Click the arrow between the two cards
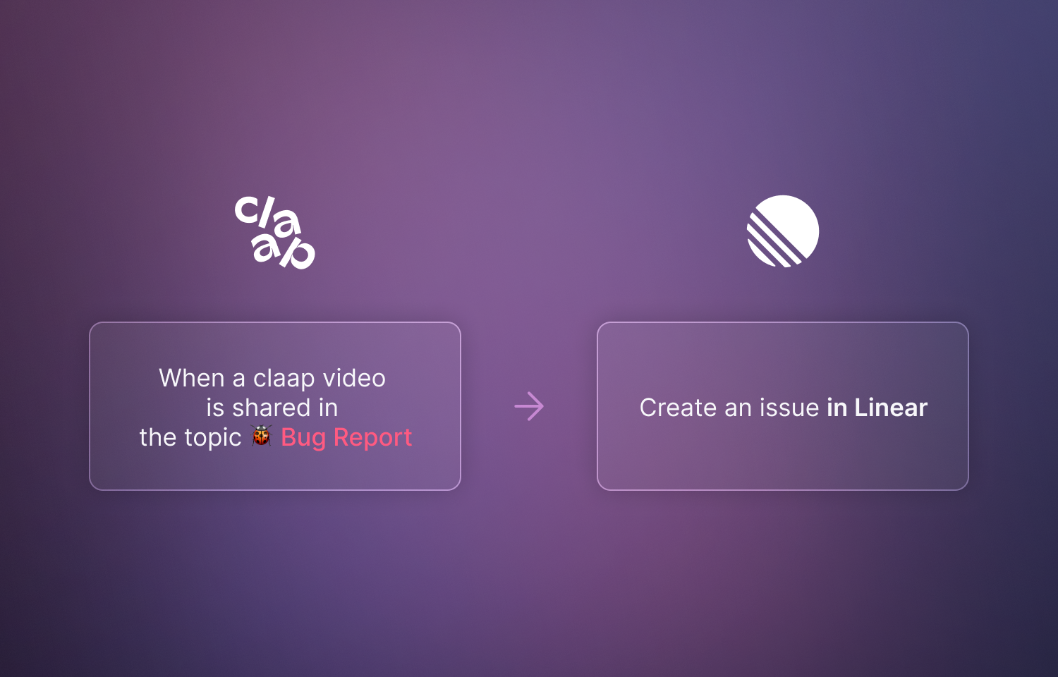 529,406
